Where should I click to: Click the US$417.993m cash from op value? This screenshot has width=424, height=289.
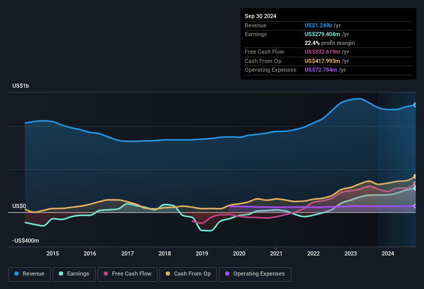(x=322, y=61)
